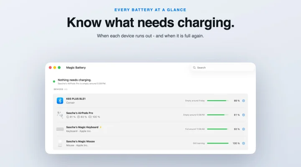Minimize Magic Battery window with yellow button

pyautogui.click(x=55, y=68)
